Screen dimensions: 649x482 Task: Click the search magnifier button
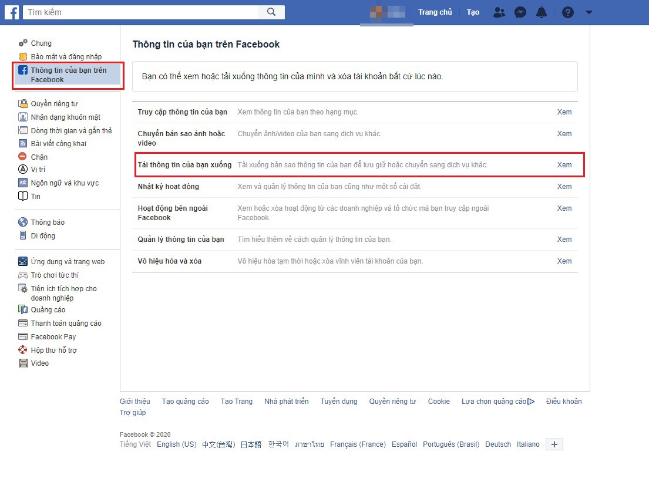click(271, 12)
